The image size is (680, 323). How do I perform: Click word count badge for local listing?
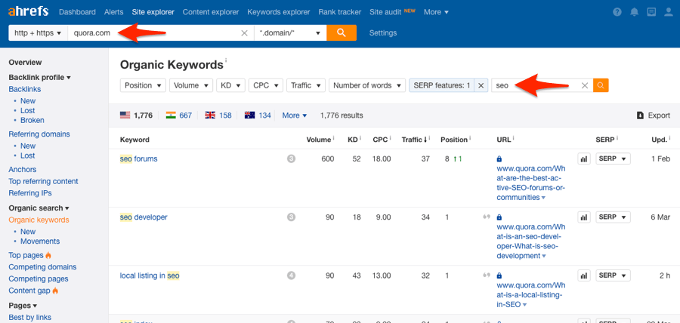click(x=291, y=275)
